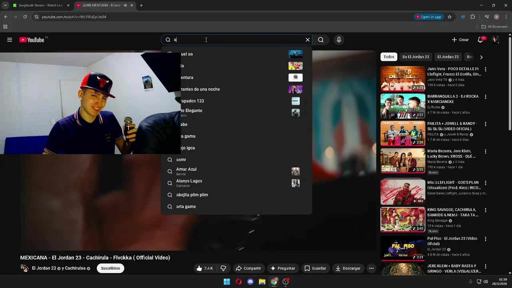Open more actions ellipsis under video
The width and height of the screenshot is (512, 288).
[371, 268]
